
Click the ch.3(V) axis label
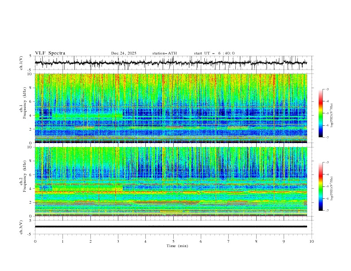click(21, 227)
